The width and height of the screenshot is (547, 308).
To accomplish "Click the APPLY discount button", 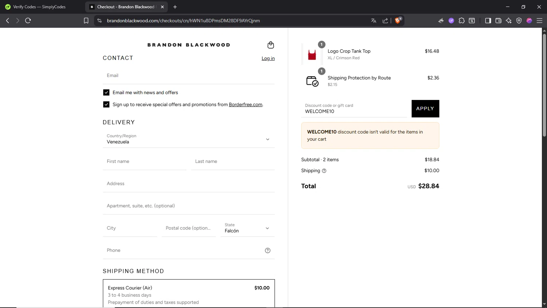I will pyautogui.click(x=425, y=109).
